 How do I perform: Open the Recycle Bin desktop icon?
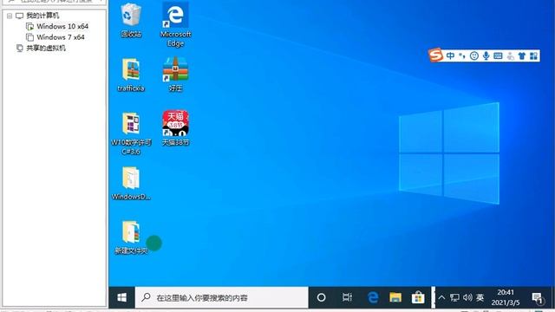[131, 19]
